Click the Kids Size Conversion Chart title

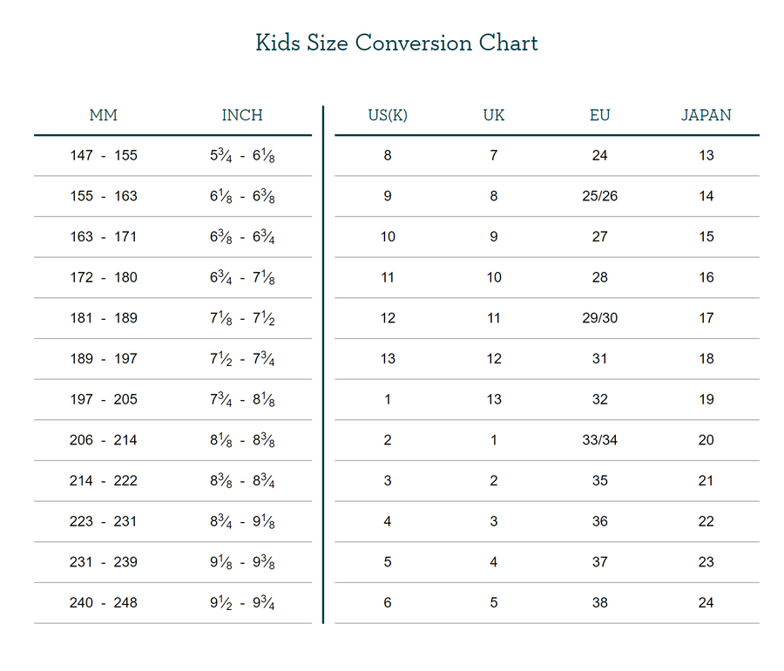[x=396, y=43]
